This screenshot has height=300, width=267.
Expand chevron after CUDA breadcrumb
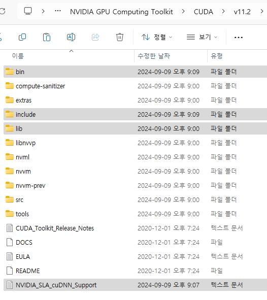point(223,12)
